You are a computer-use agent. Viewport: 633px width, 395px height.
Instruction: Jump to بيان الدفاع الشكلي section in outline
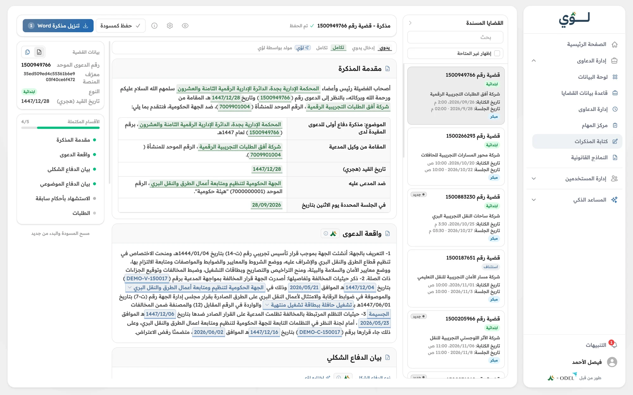(x=72, y=169)
